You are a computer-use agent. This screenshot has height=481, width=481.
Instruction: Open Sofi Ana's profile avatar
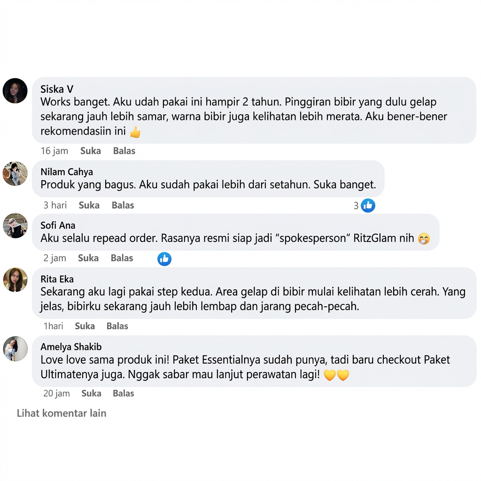point(15,225)
